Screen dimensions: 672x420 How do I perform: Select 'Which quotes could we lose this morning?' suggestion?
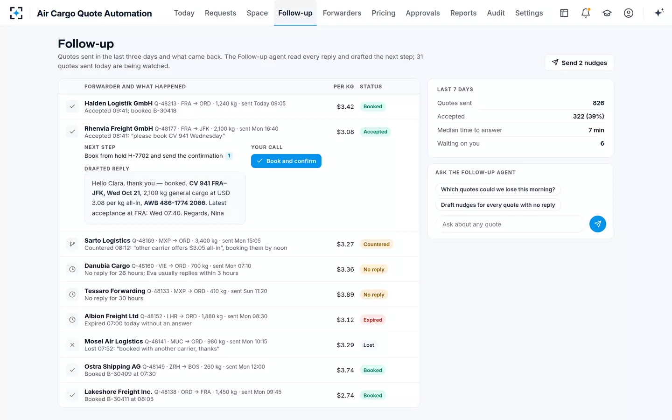pyautogui.click(x=498, y=189)
